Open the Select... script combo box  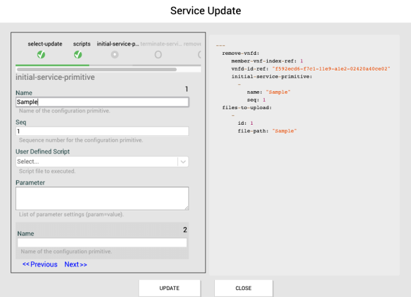click(97, 162)
